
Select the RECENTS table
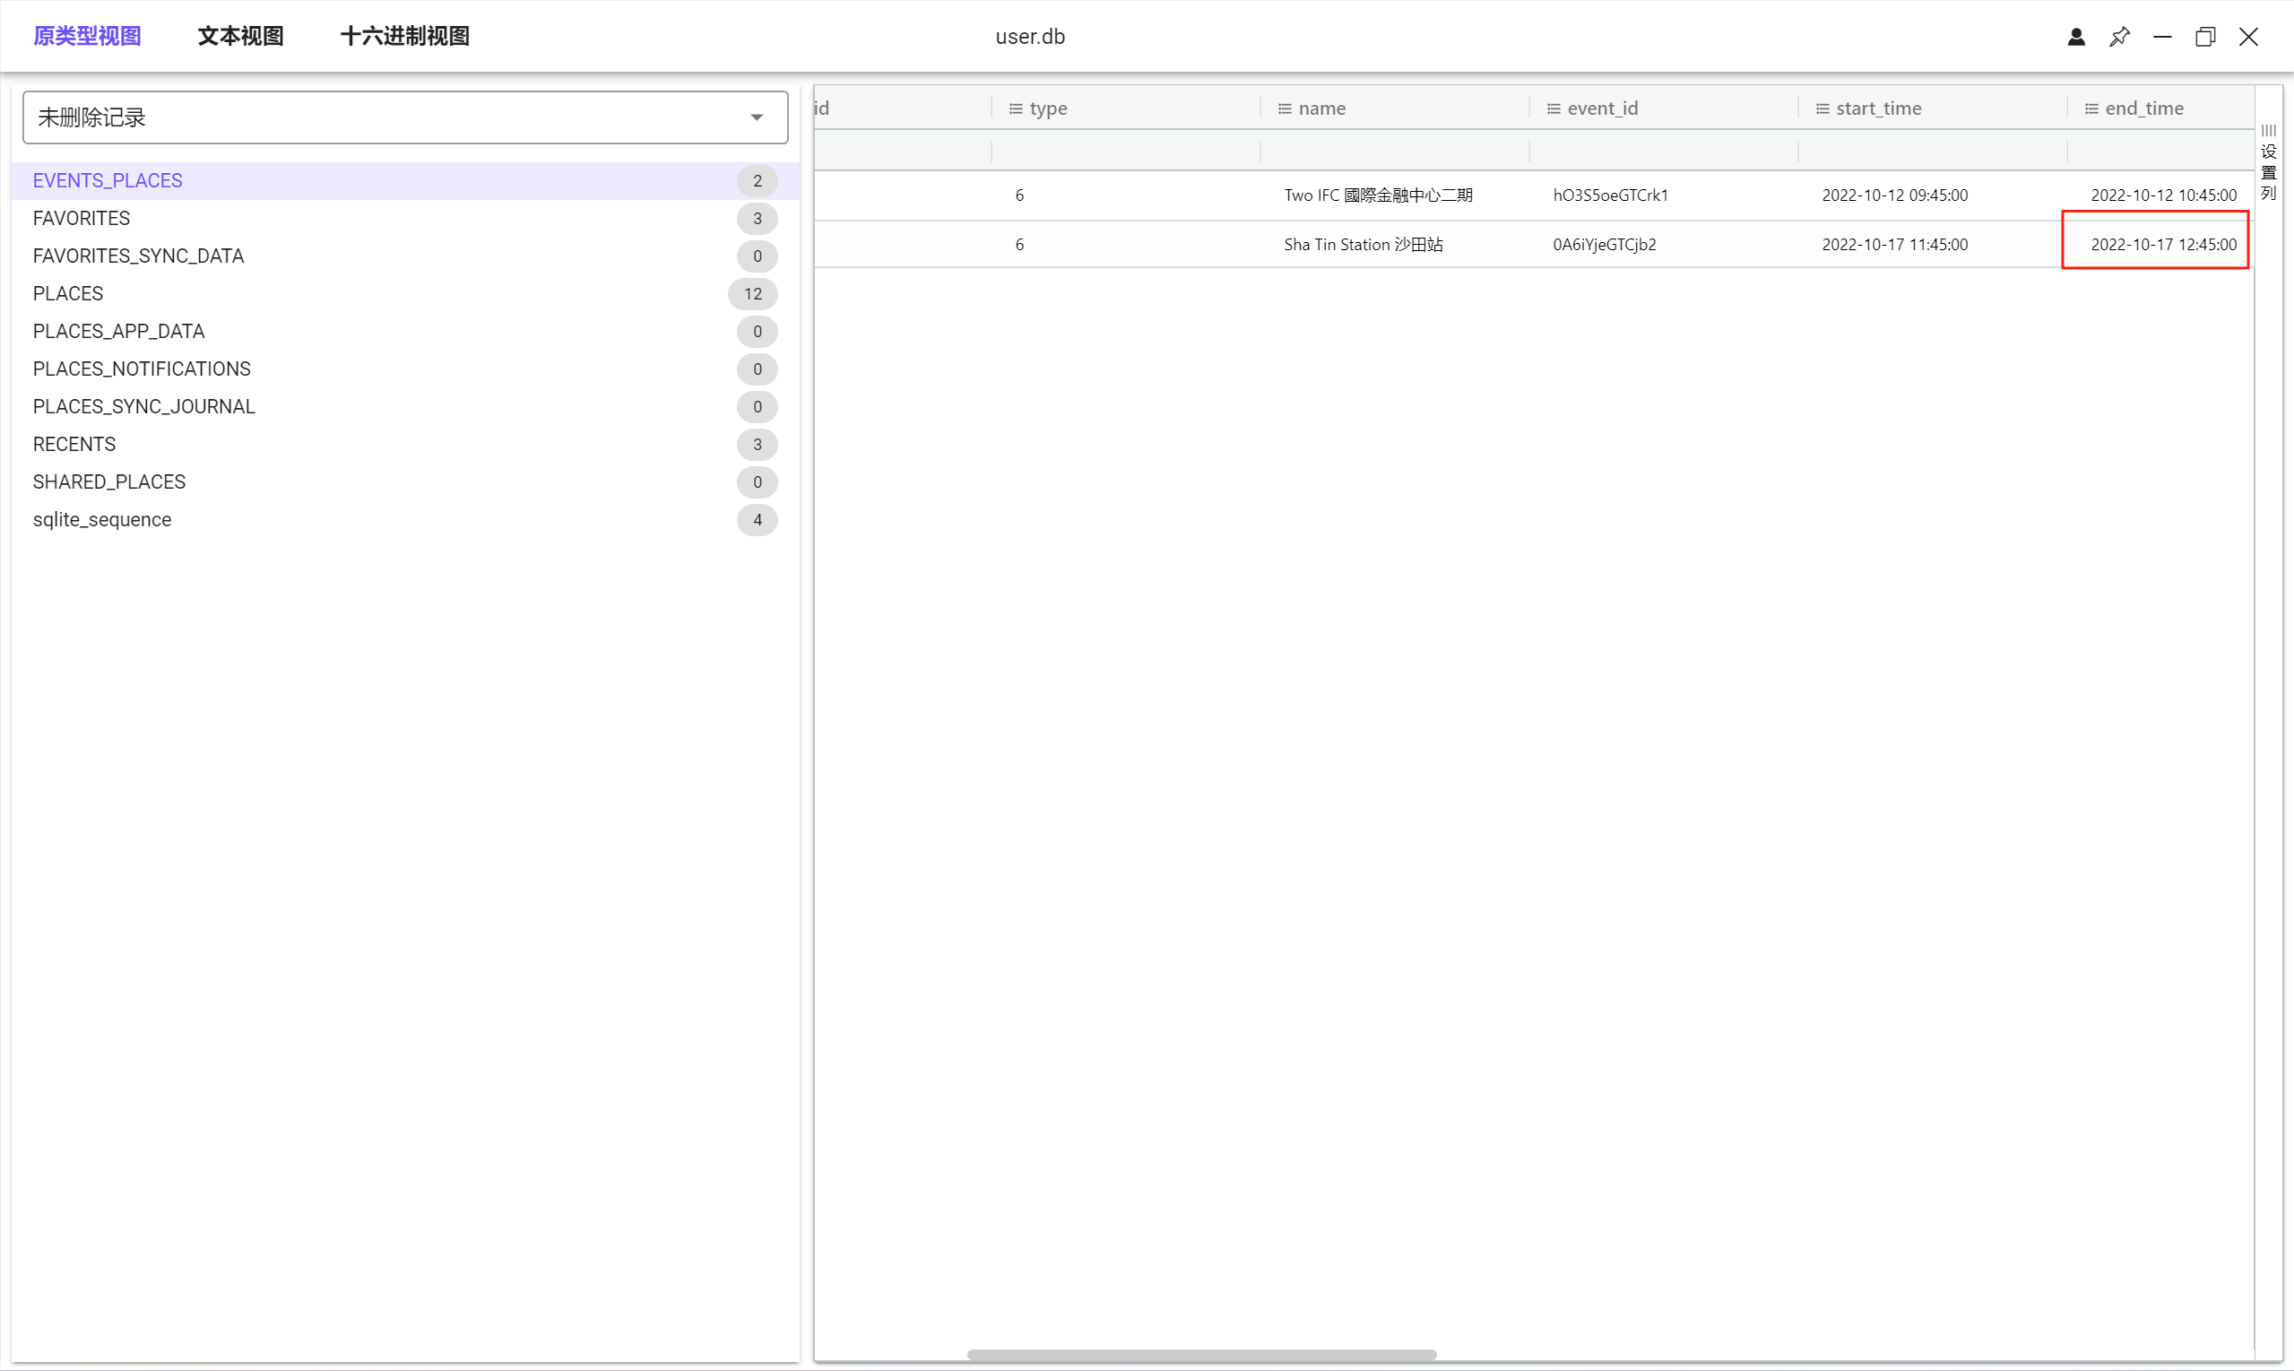[74, 445]
